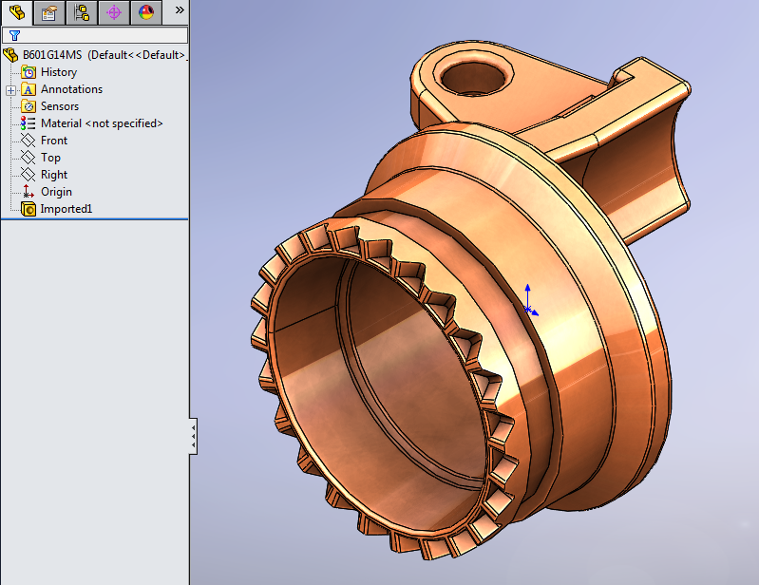
Task: Open the FeatureManager Design Tree tab
Action: click(17, 12)
